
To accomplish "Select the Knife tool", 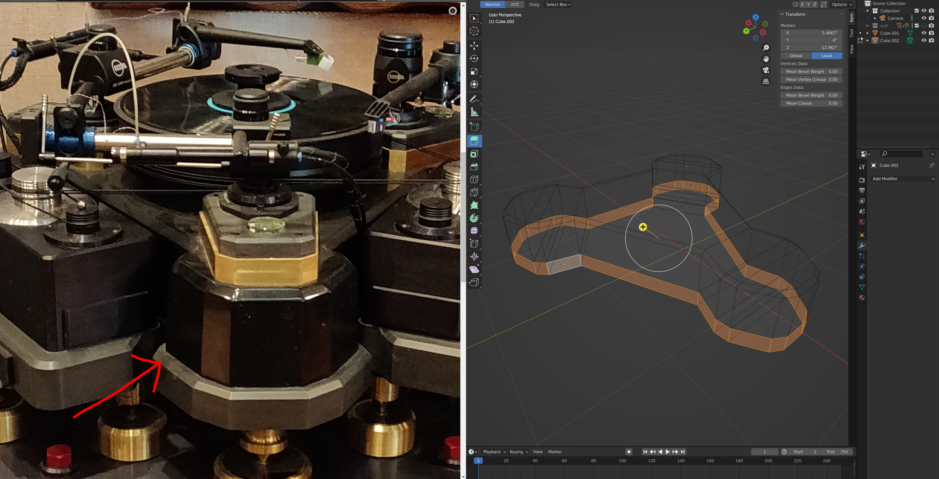I will (x=474, y=192).
